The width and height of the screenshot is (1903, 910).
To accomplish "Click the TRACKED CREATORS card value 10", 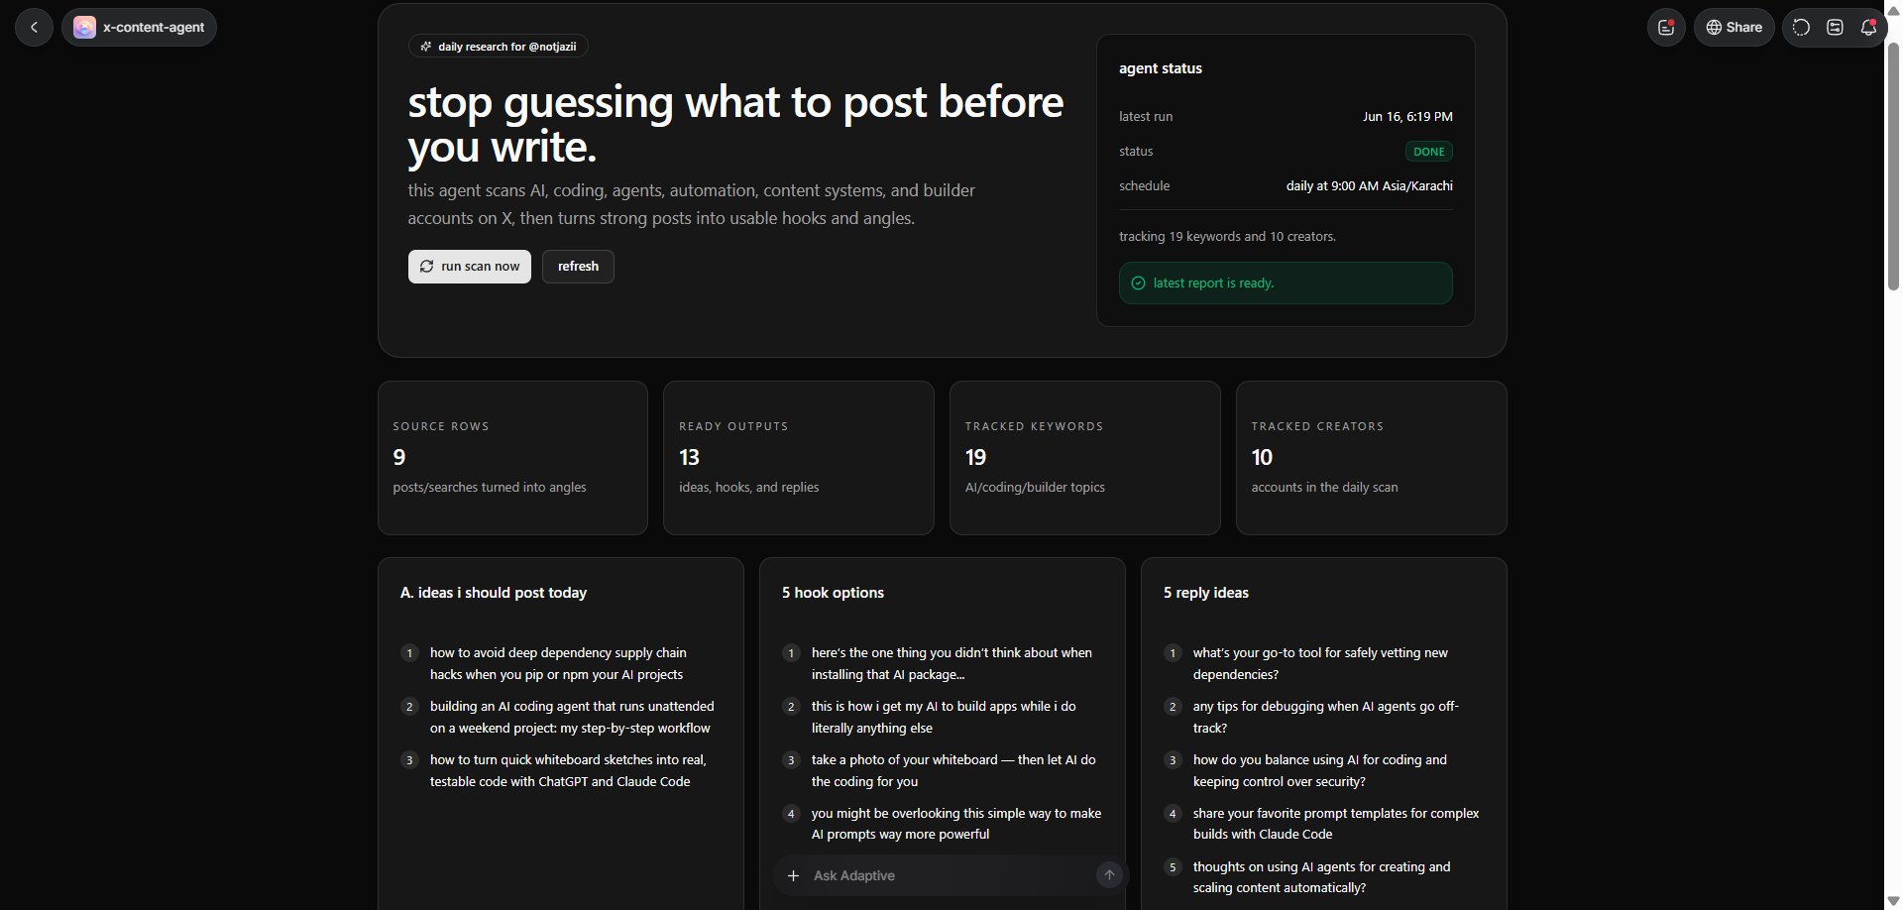I will point(1262,457).
